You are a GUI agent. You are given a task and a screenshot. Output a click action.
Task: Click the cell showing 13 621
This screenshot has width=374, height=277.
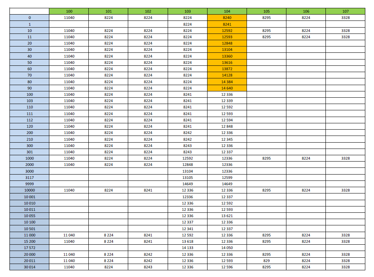227,216
